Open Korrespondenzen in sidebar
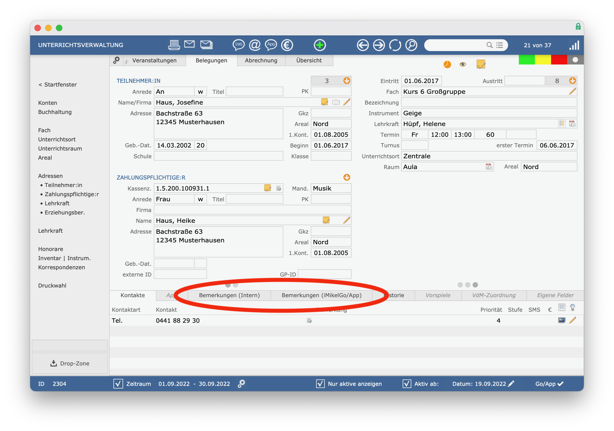Viewport: 614px width, 431px height. [x=62, y=267]
